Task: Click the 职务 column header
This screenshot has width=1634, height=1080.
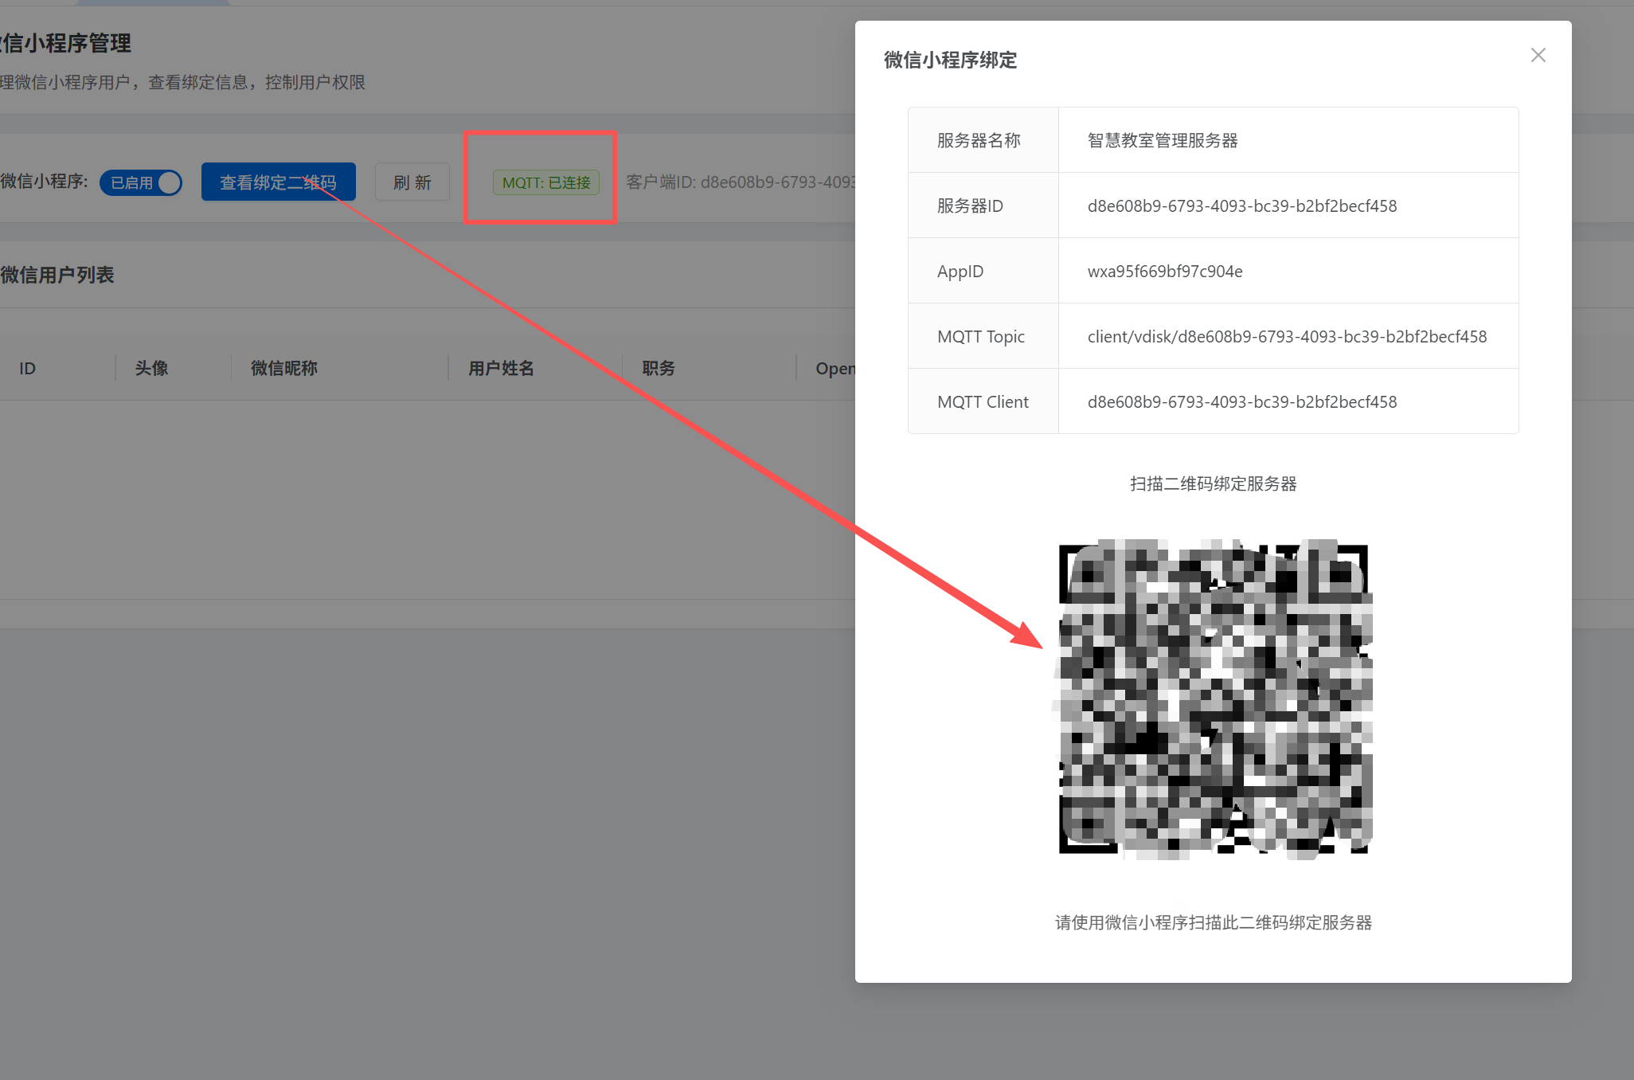Action: point(659,368)
